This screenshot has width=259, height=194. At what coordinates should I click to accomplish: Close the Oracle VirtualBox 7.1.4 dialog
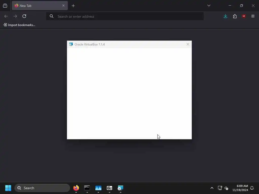188,44
